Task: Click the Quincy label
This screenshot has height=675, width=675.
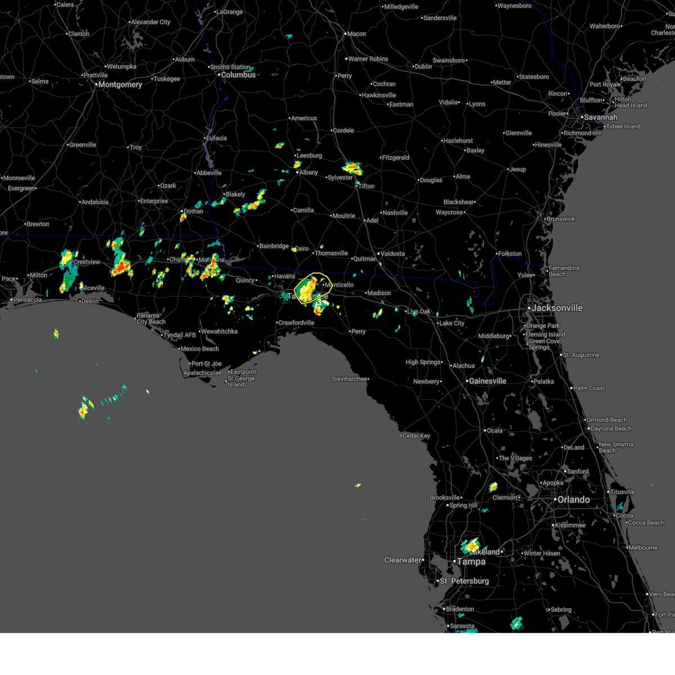Action: 245,280
